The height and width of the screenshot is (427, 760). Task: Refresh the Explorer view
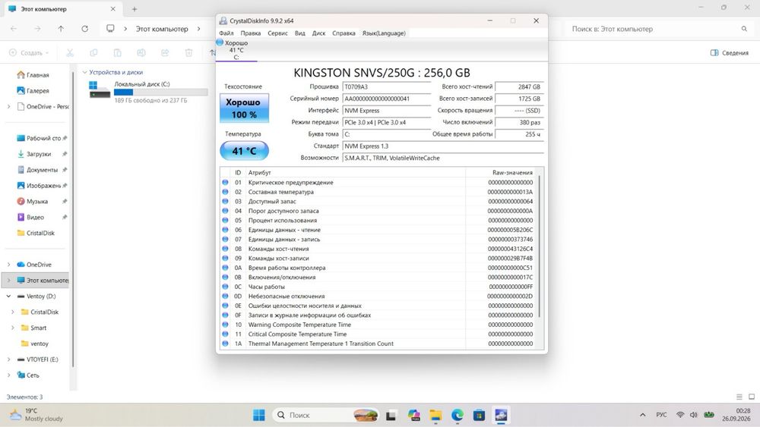85,29
